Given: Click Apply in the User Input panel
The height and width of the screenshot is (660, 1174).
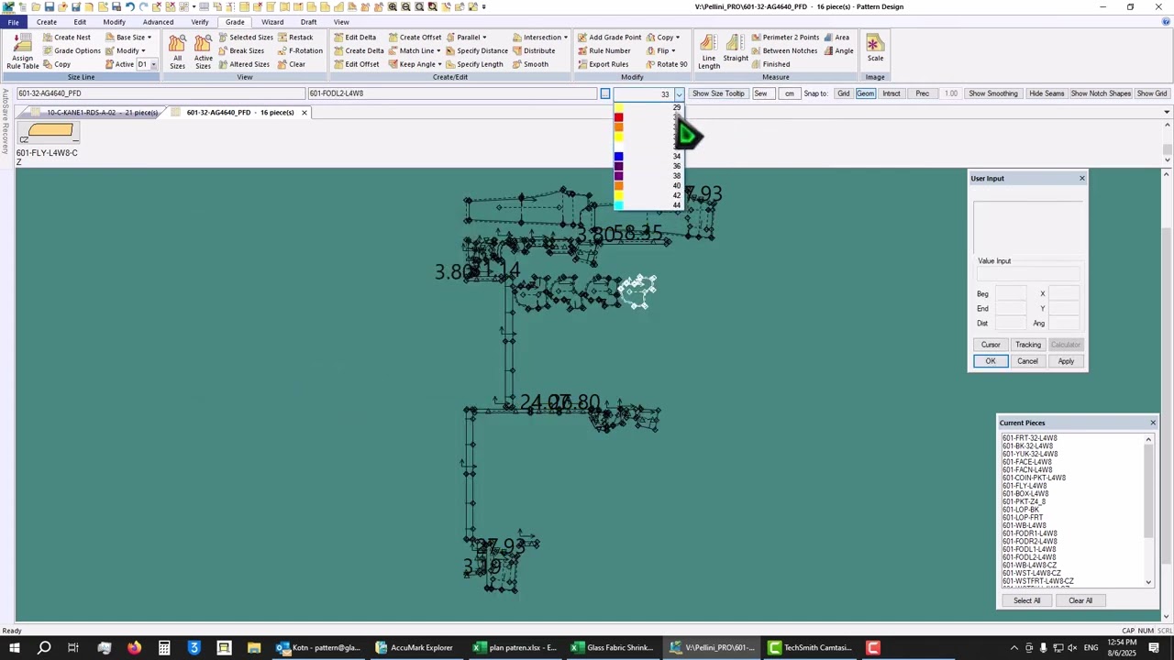Looking at the screenshot, I should click(1066, 361).
